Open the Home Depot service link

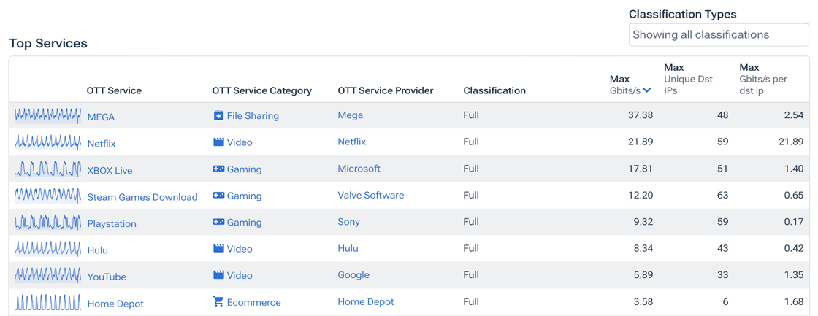[115, 304]
